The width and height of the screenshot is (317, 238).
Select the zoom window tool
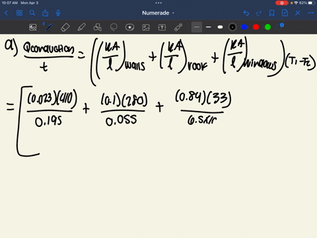[33, 27]
